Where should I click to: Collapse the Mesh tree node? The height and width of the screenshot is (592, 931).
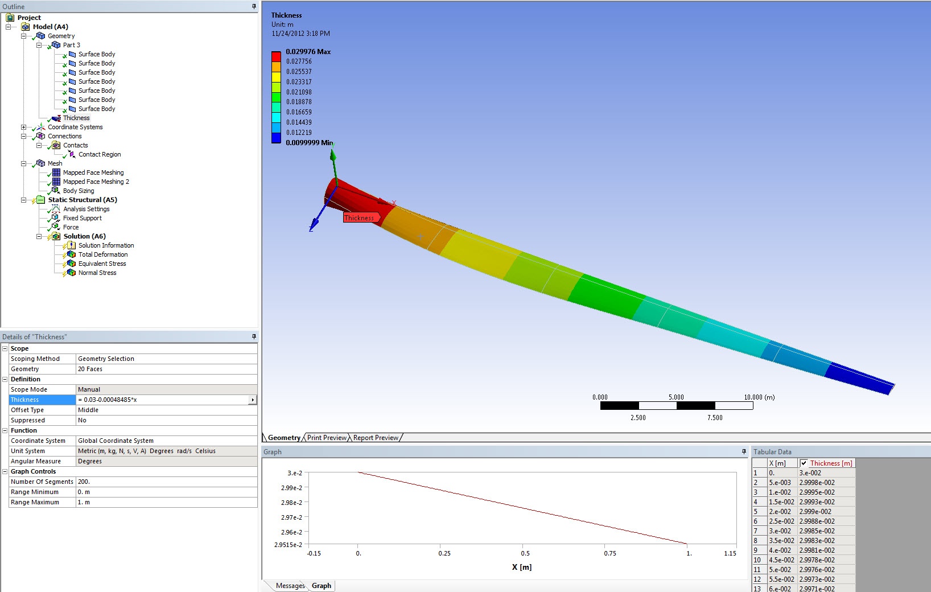[23, 163]
